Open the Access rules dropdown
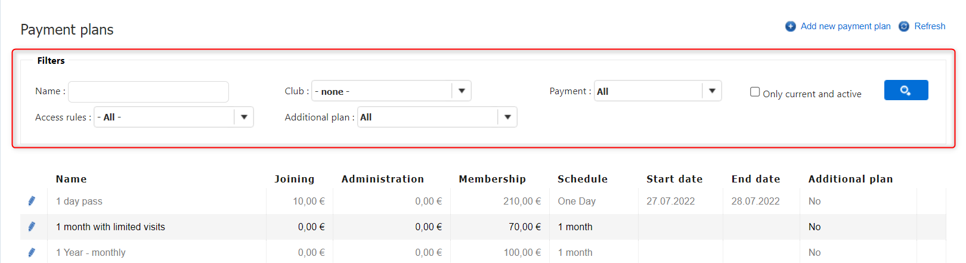966x263 pixels. click(244, 117)
